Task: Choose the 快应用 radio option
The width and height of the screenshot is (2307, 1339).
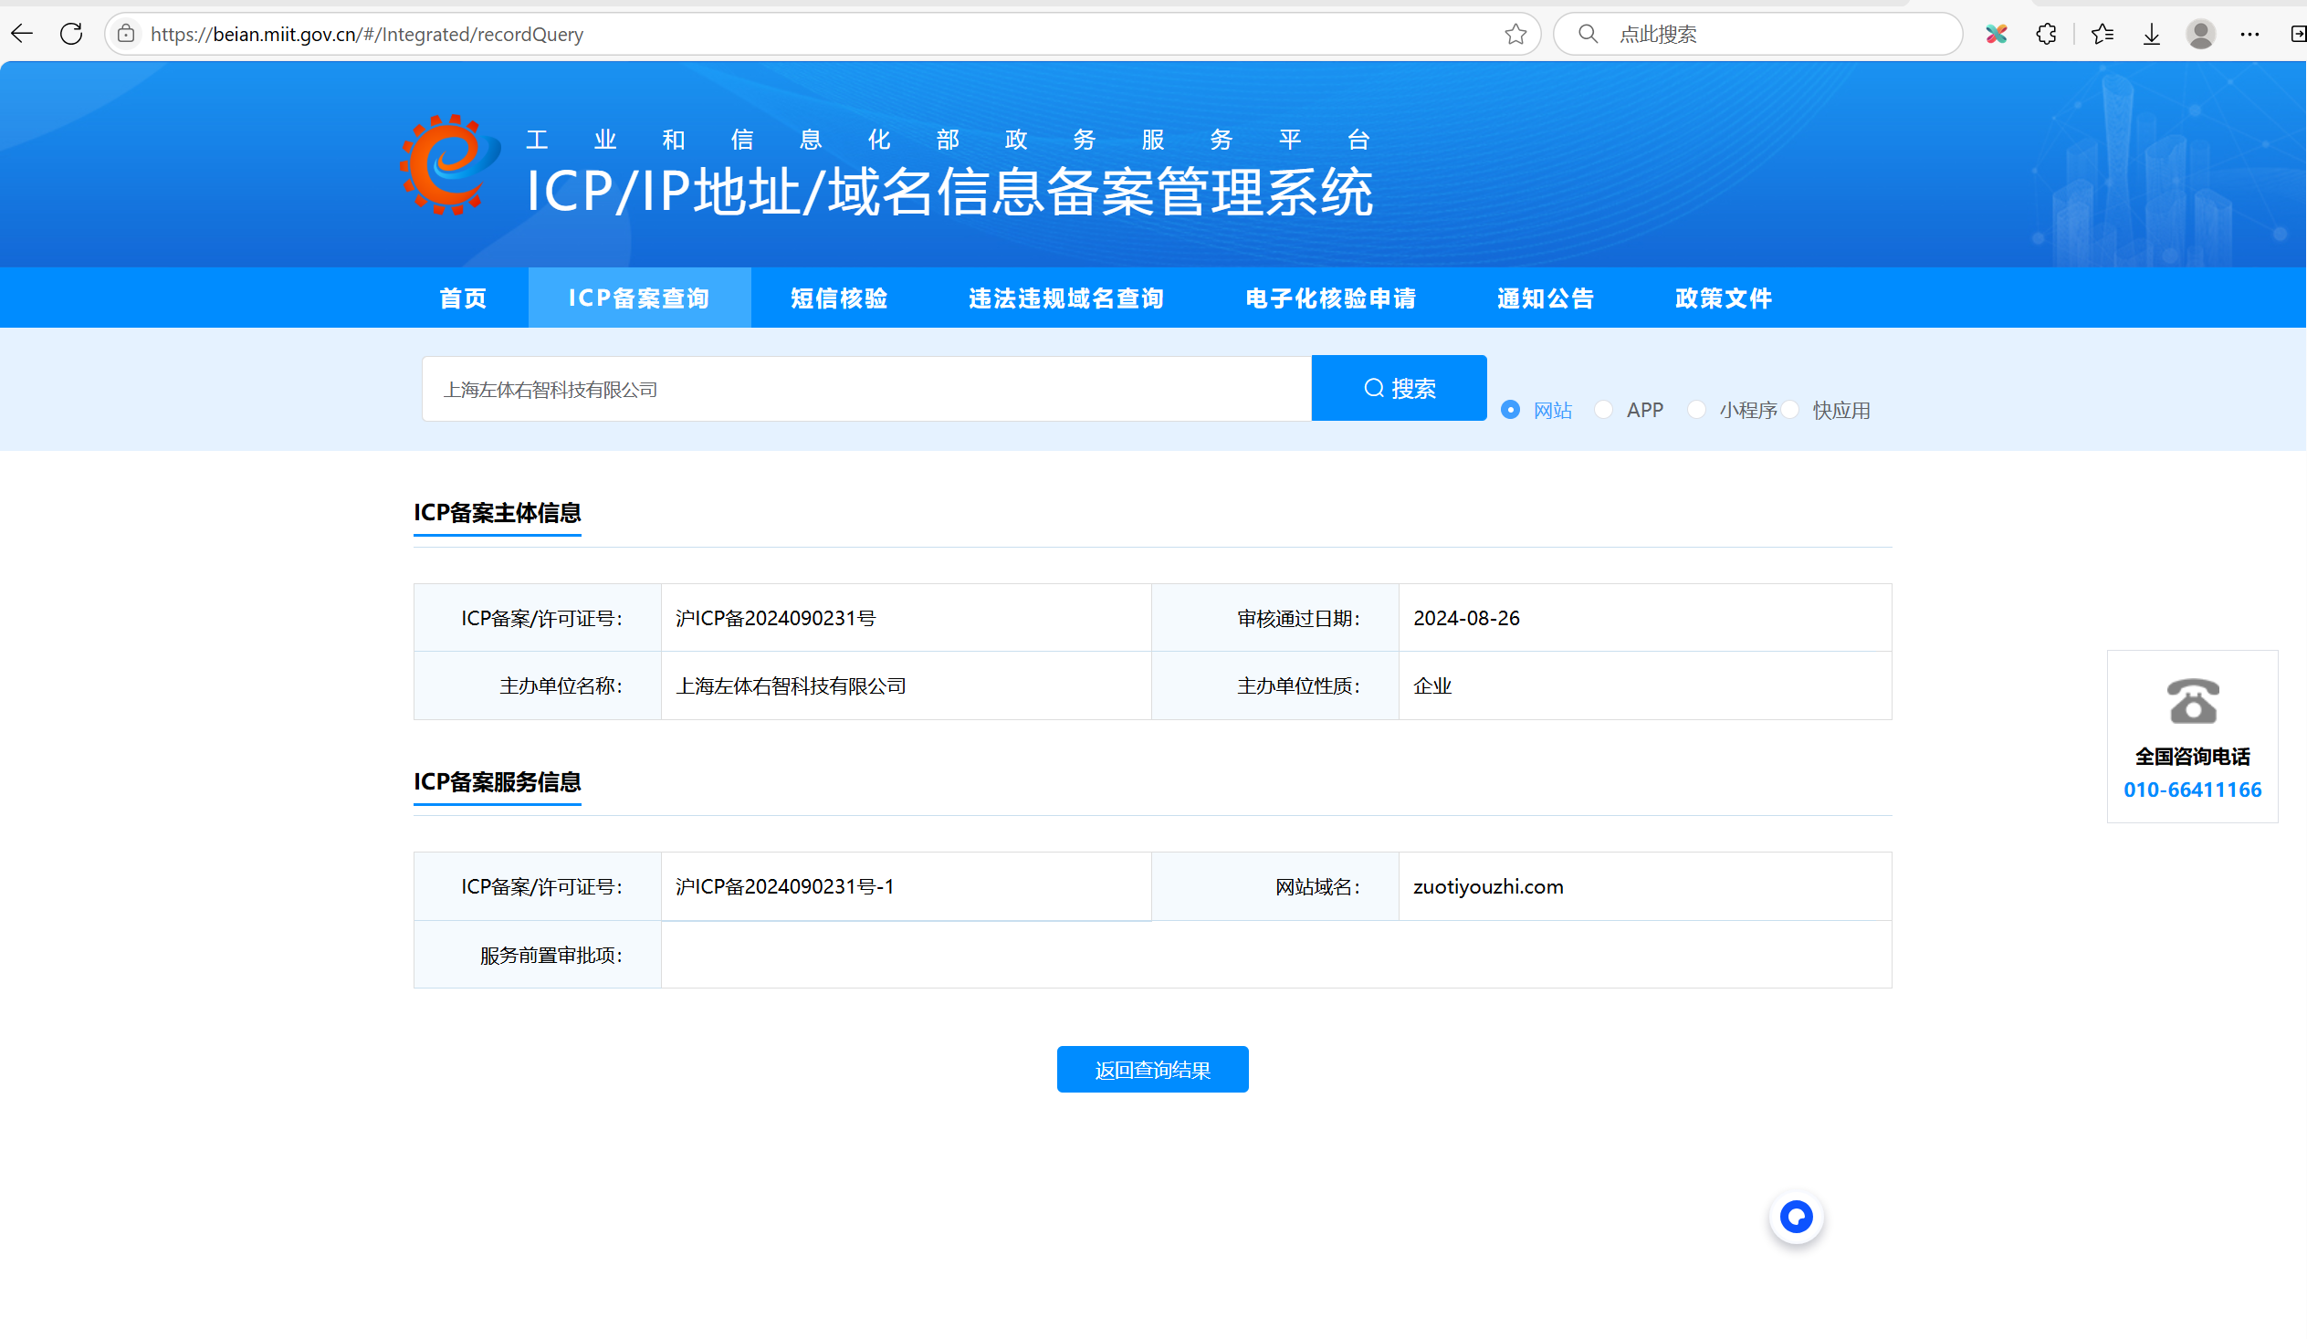Action: click(x=1790, y=410)
